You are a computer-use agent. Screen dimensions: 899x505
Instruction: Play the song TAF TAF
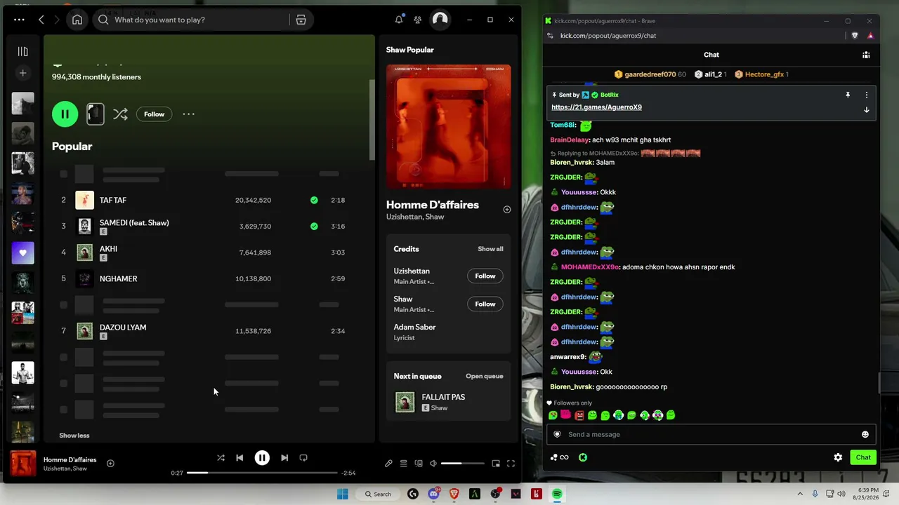point(112,200)
